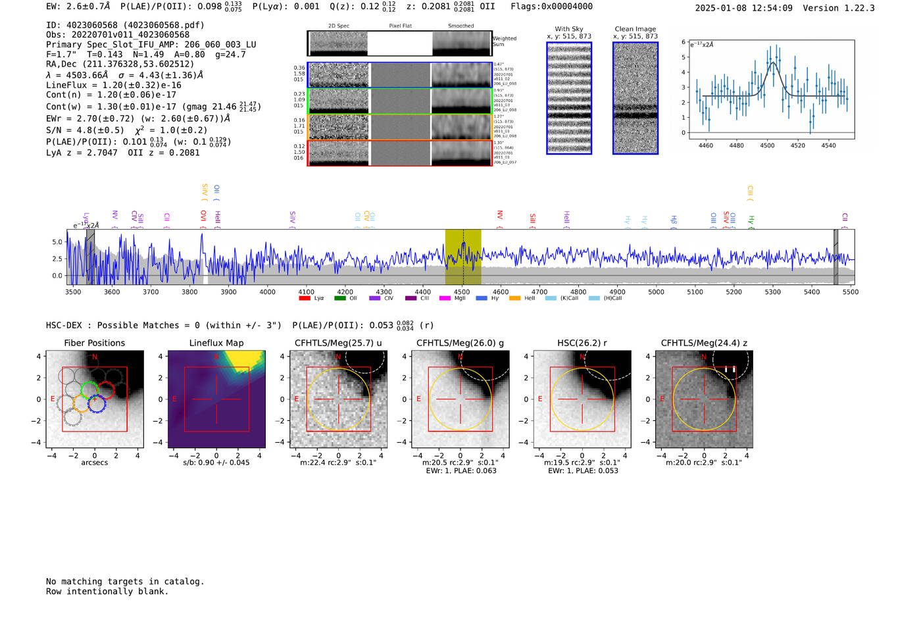Click the magenta MgII legend swatch
Image resolution: width=921 pixels, height=627 pixels.
tap(445, 298)
